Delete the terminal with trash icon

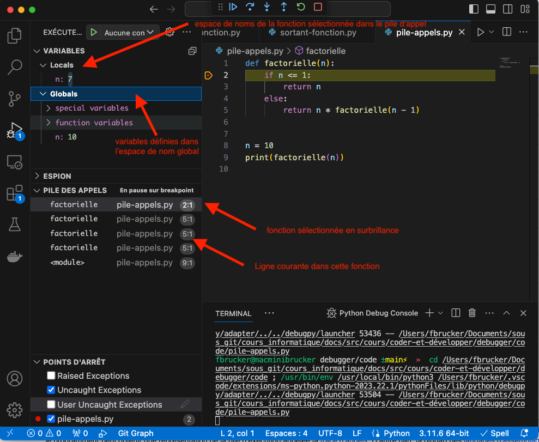pos(472,313)
